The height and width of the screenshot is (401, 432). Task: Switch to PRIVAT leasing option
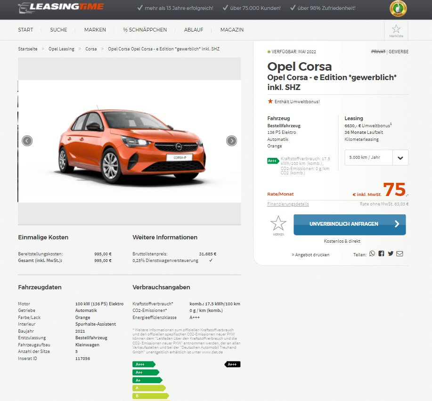[x=378, y=51]
